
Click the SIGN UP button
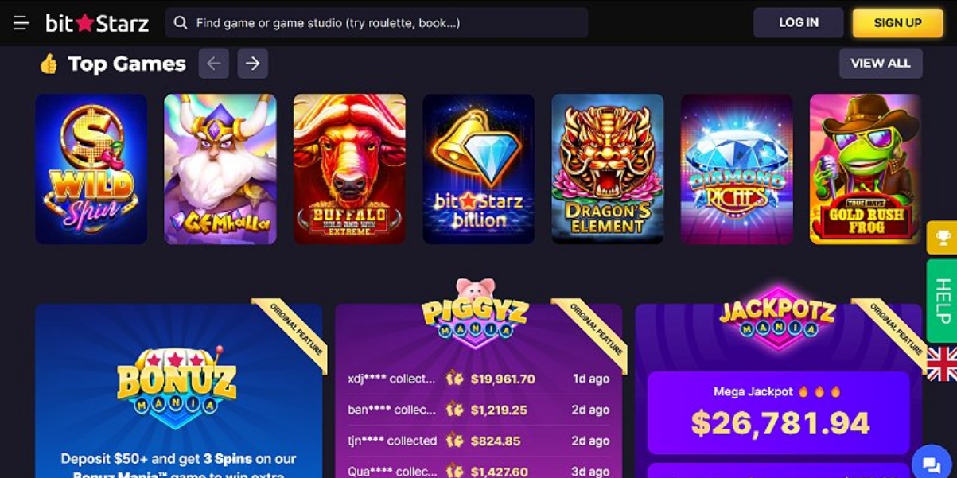(x=897, y=23)
